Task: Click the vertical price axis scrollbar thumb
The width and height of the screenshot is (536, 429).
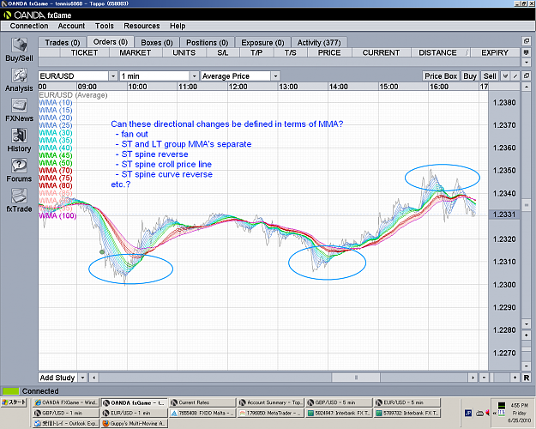Action: pos(527,204)
